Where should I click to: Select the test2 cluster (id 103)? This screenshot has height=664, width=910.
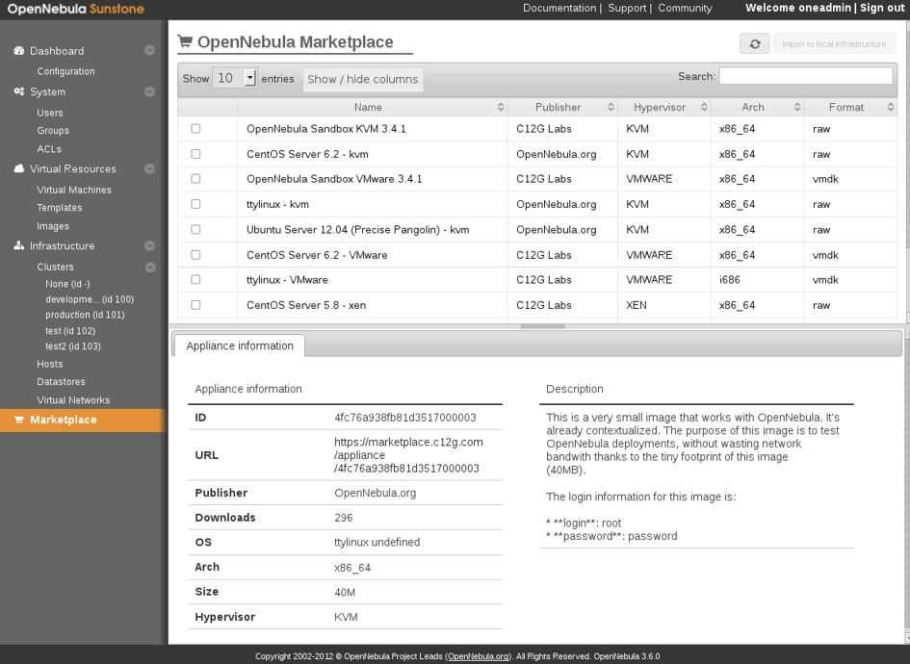[x=73, y=346]
